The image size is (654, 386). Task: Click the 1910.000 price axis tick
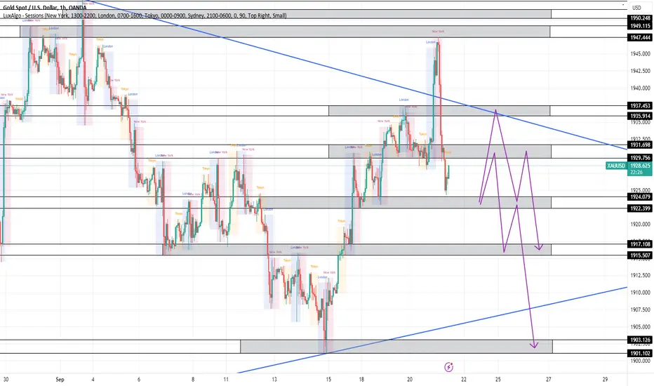pyautogui.click(x=640, y=293)
